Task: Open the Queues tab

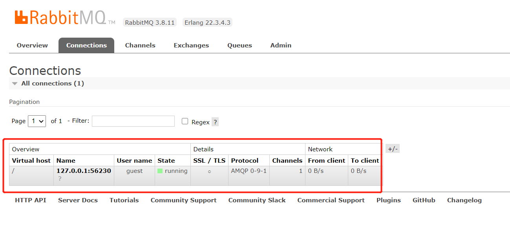Action: pos(239,45)
